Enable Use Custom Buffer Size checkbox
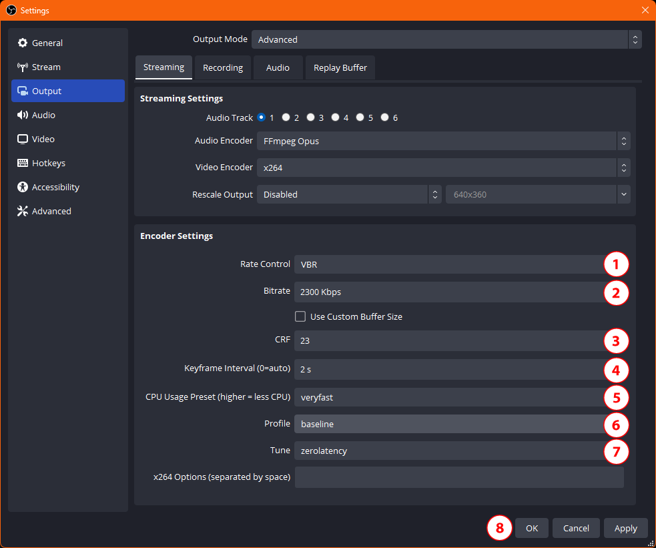Image resolution: width=656 pixels, height=548 pixels. pos(300,316)
